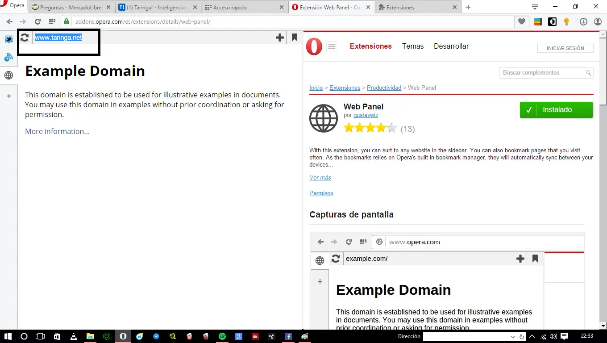Open the Action Center notifications

coord(564,336)
